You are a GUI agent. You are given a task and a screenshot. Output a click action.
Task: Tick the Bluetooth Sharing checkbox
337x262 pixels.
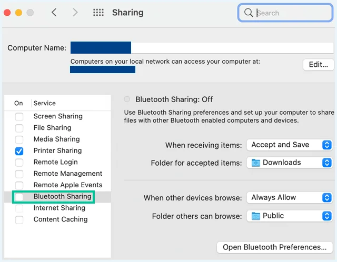tap(19, 197)
